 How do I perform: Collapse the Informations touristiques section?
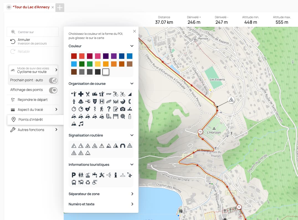tap(132, 164)
